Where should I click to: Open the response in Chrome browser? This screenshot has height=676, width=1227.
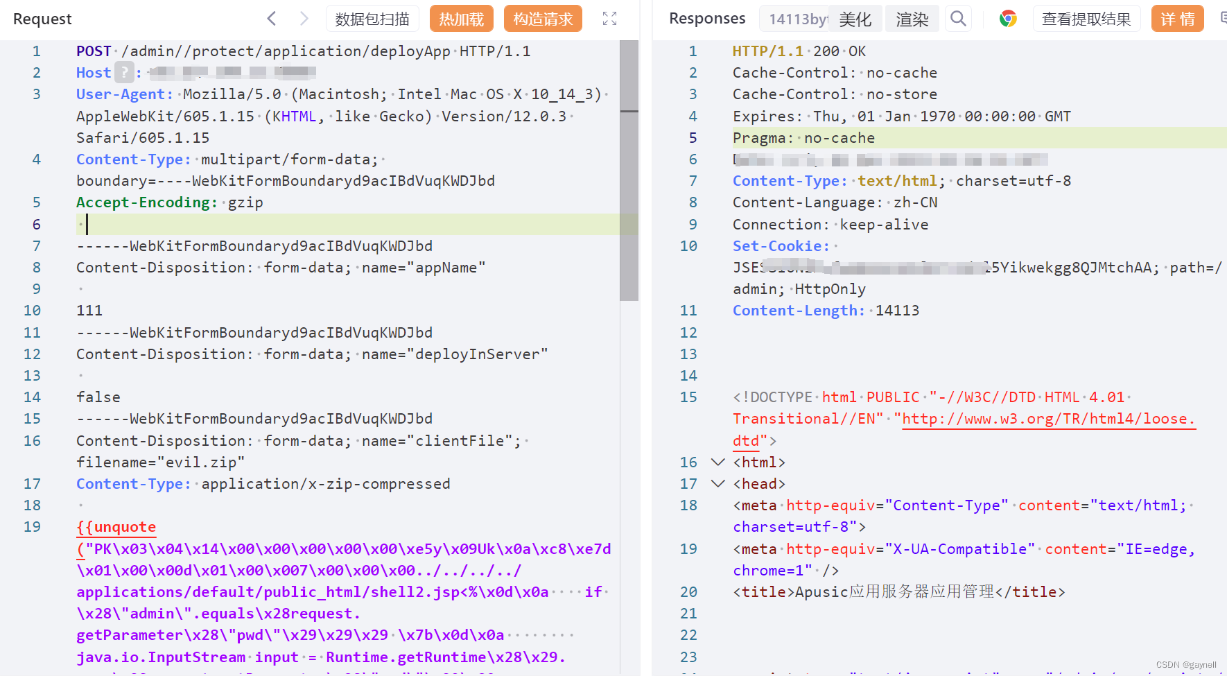coord(1008,19)
